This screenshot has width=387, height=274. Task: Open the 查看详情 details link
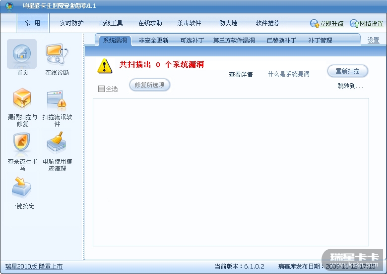coord(241,75)
